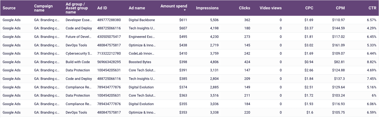Select the Future of Devel... ad group cell
The width and height of the screenshot is (379, 118).
coord(78,37)
